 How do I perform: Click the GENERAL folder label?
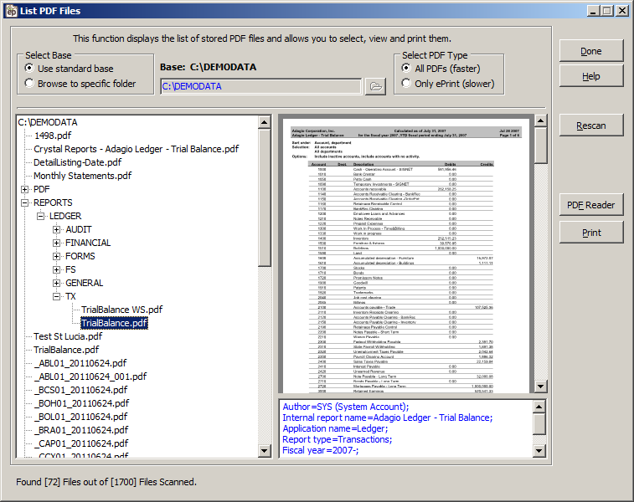(84, 283)
